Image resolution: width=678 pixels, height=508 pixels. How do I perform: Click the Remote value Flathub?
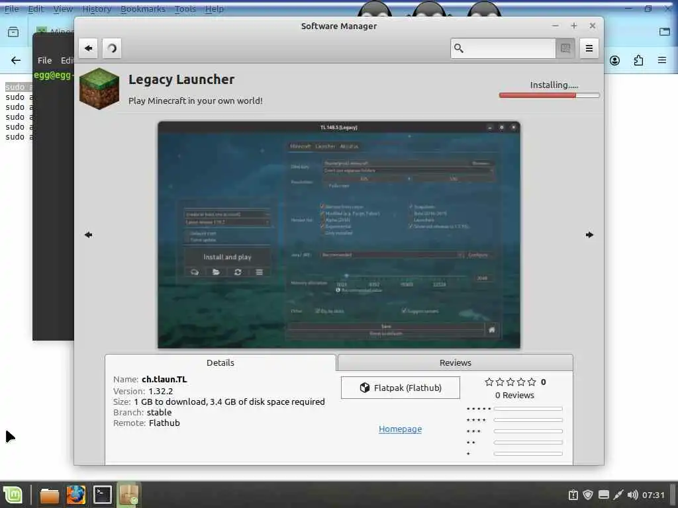164,423
